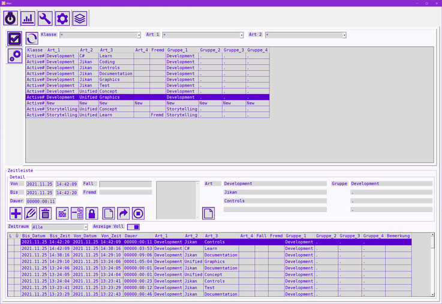Toggle the large checkmark box at left
This screenshot has height=304, width=442.
(14, 38)
